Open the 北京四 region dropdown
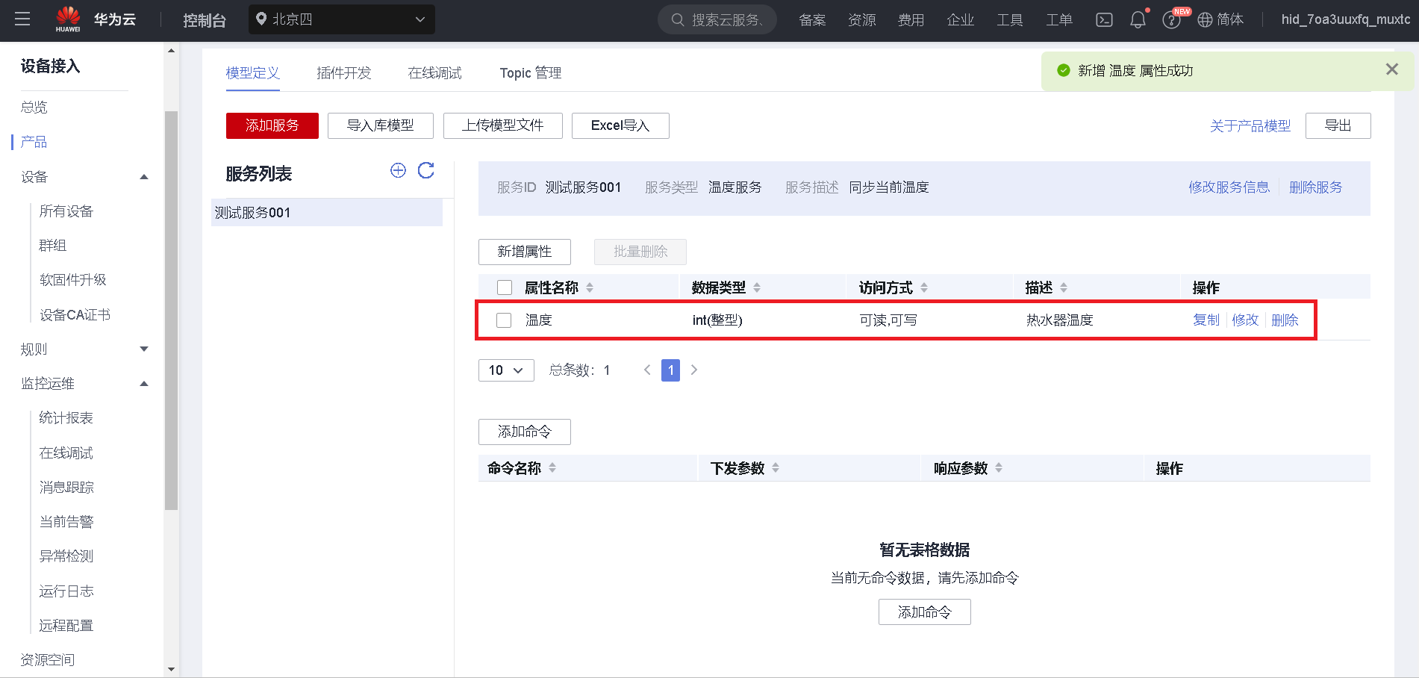This screenshot has height=678, width=1419. [342, 19]
